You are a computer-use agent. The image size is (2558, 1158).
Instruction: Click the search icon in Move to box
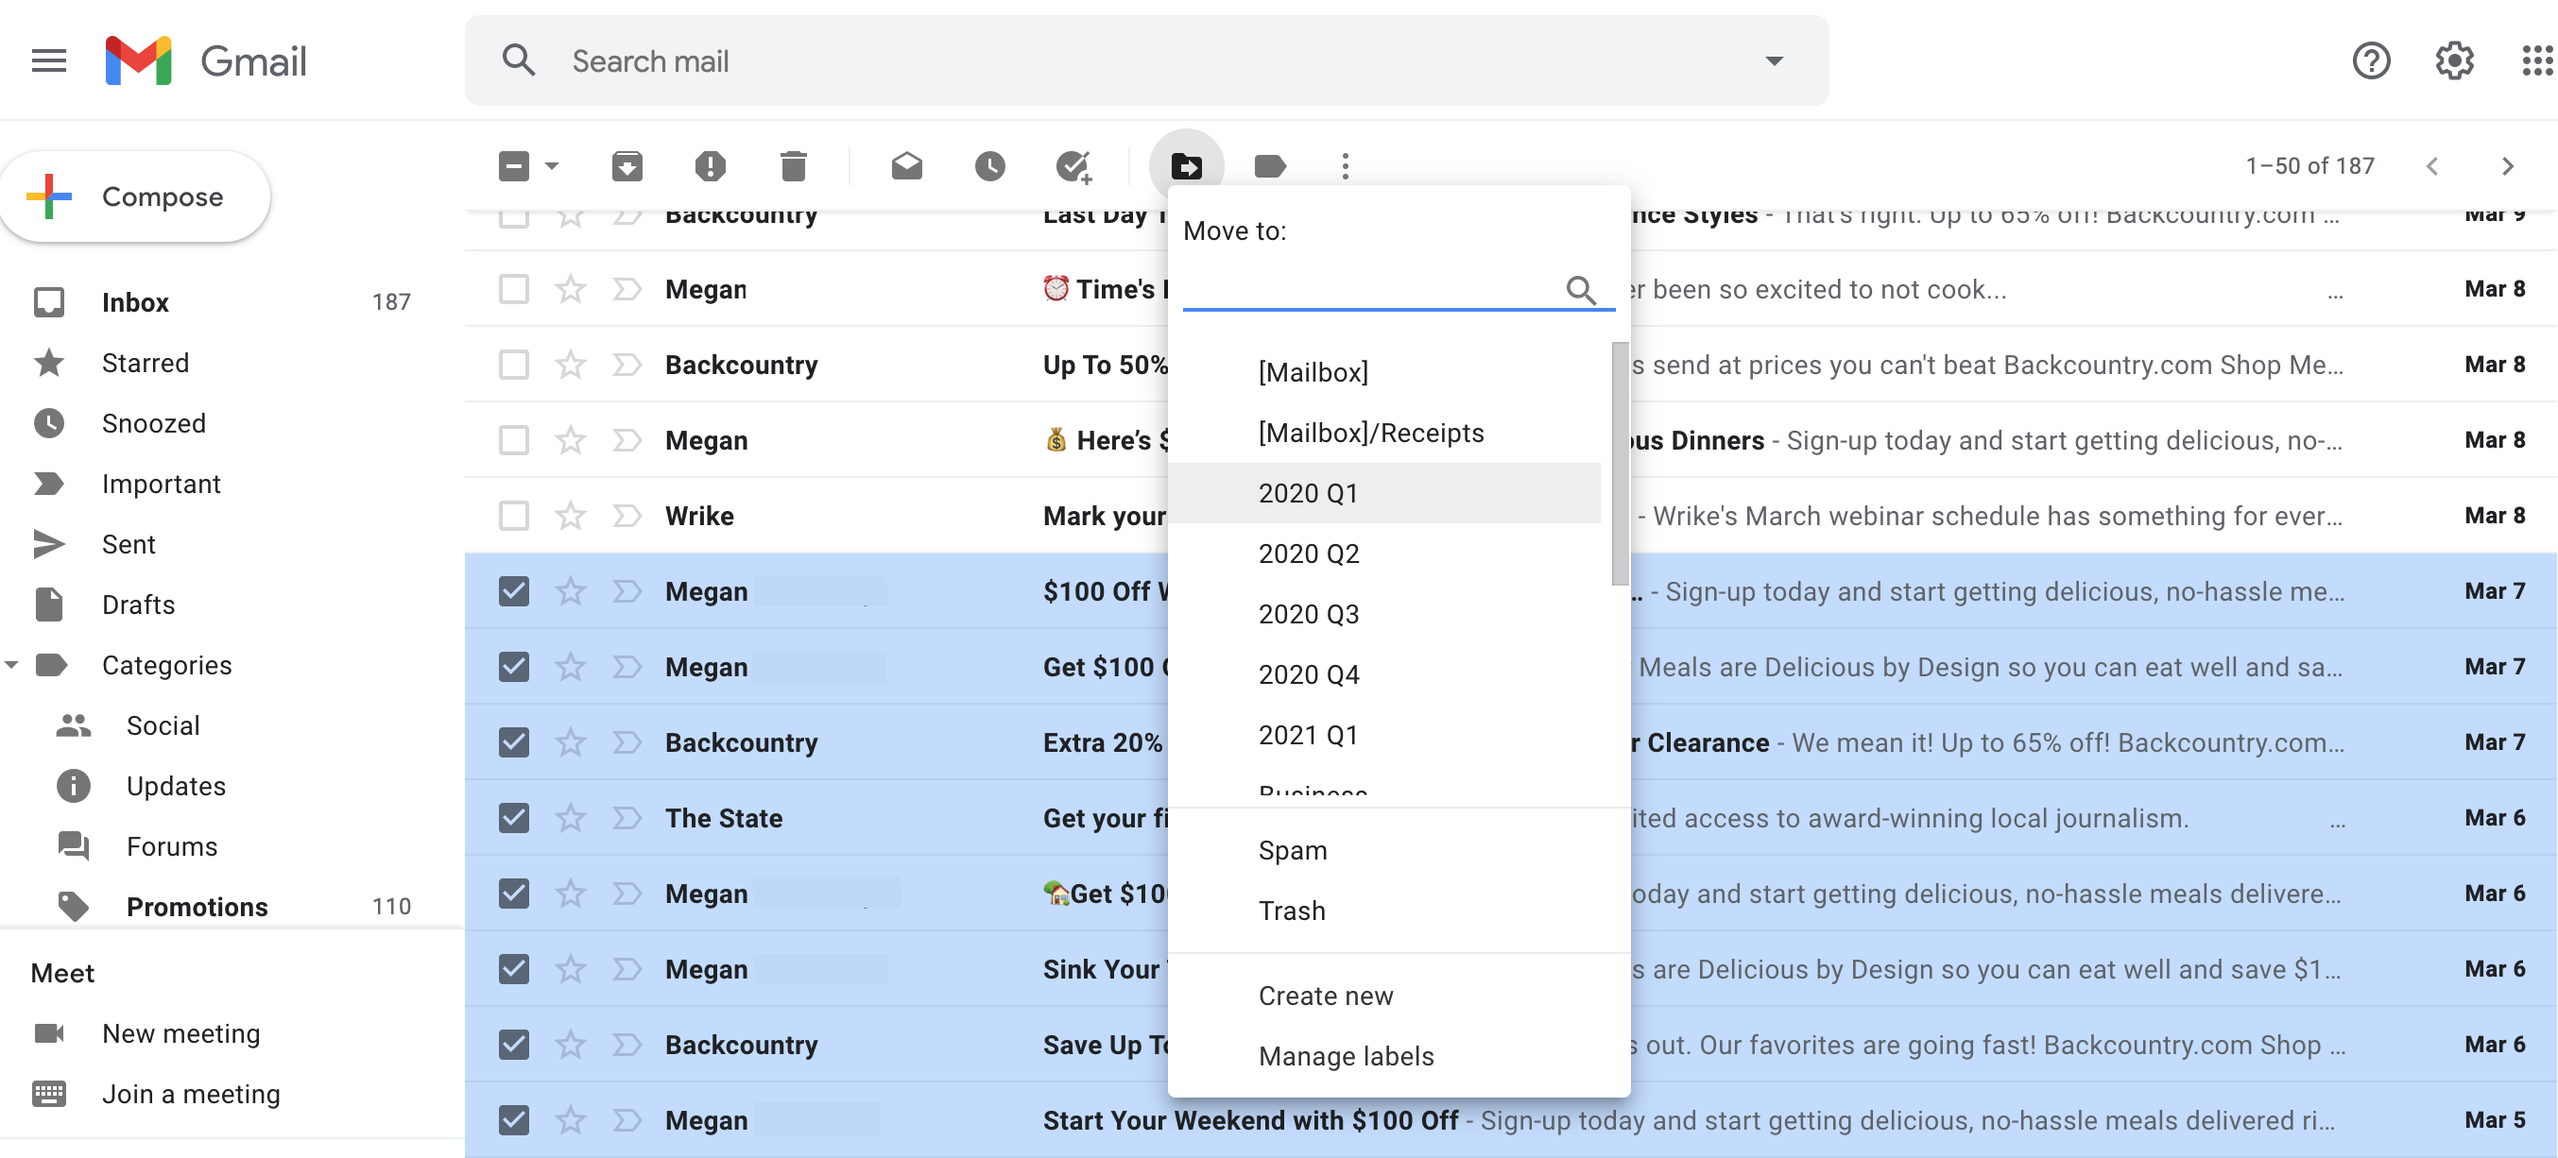tap(1581, 289)
